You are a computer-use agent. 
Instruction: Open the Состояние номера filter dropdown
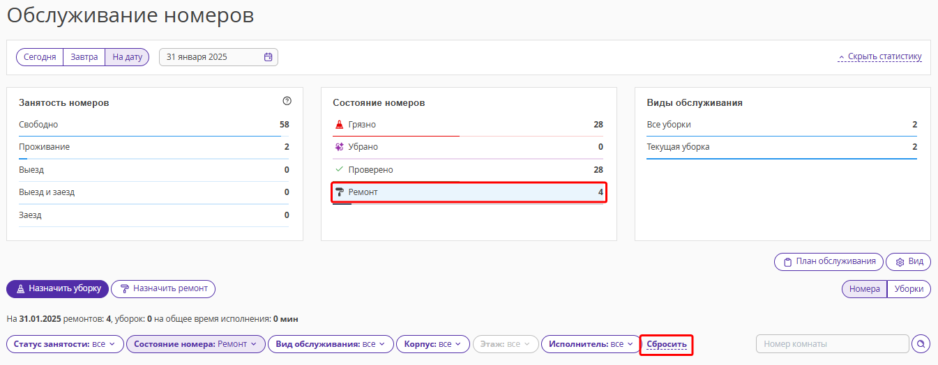click(195, 344)
